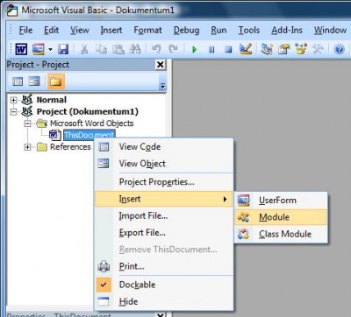Open Object Browser toolbar icon
The image size is (351, 317).
pyautogui.click(x=301, y=49)
